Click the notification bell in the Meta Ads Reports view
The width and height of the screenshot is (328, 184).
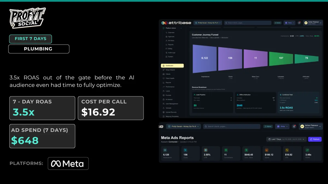point(294,126)
